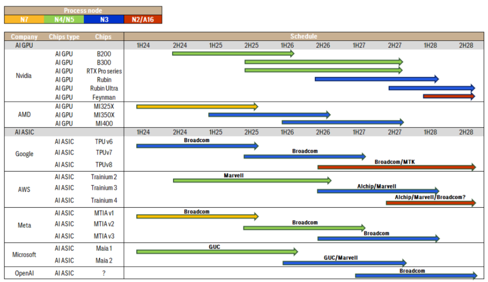Select the TPUv7 chip name
Image resolution: width=488 pixels, height=282 pixels.
coord(104,152)
